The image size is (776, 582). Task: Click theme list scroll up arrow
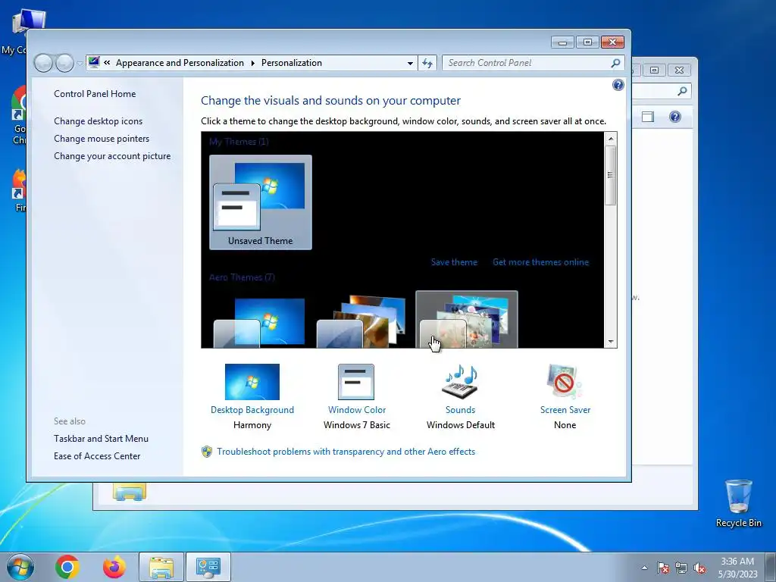point(611,138)
